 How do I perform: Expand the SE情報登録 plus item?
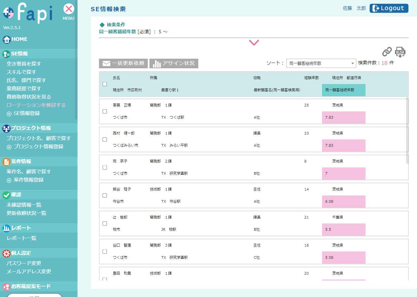9,113
